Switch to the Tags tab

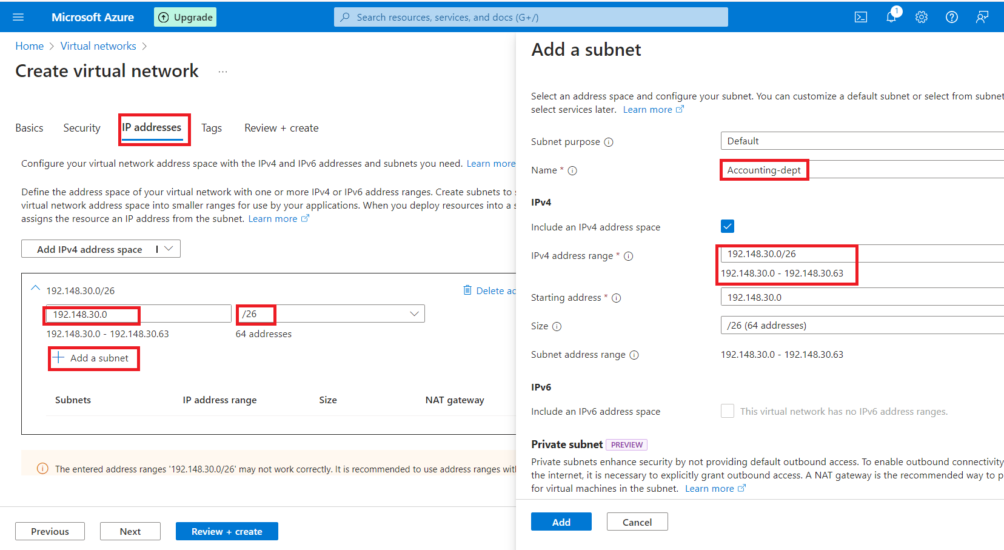211,128
